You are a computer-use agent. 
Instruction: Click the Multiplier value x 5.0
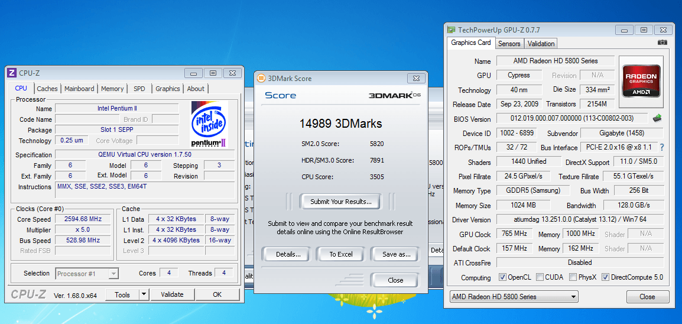[x=82, y=229]
